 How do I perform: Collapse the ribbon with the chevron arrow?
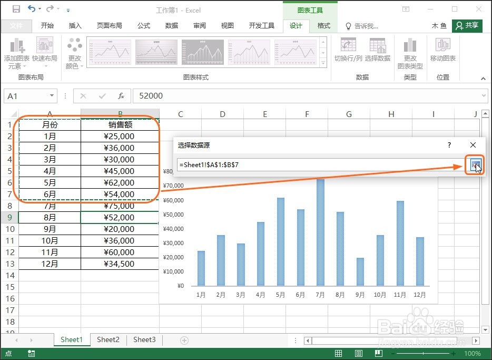point(483,78)
